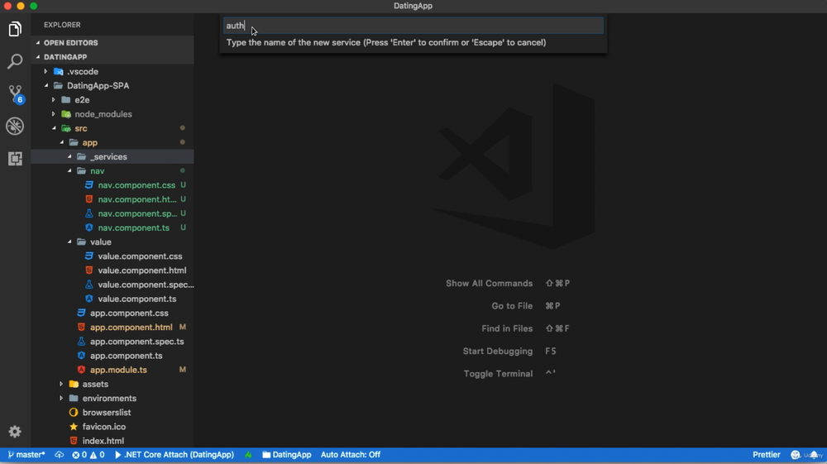Click the node_modules folder icon
The width and height of the screenshot is (827, 464).
point(66,114)
